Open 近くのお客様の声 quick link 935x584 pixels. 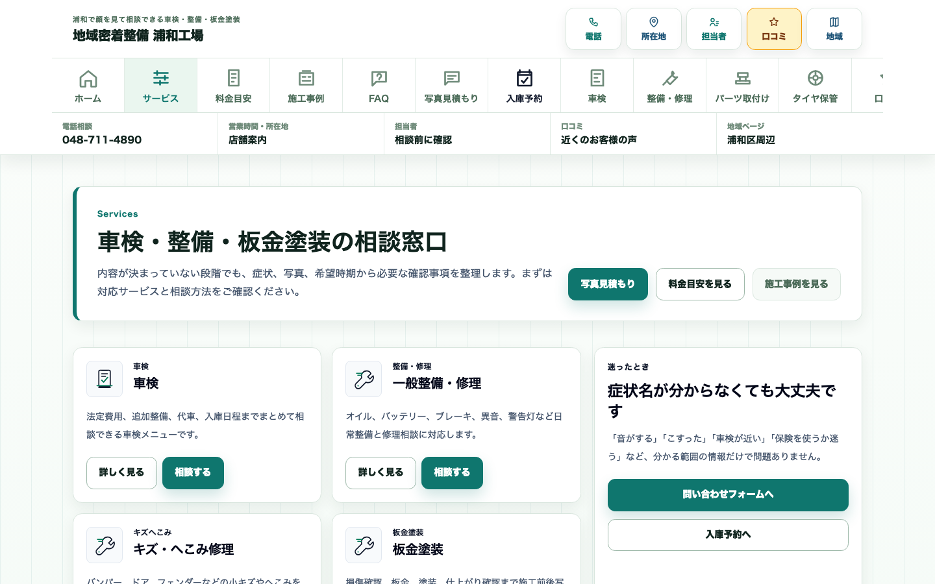click(633, 134)
